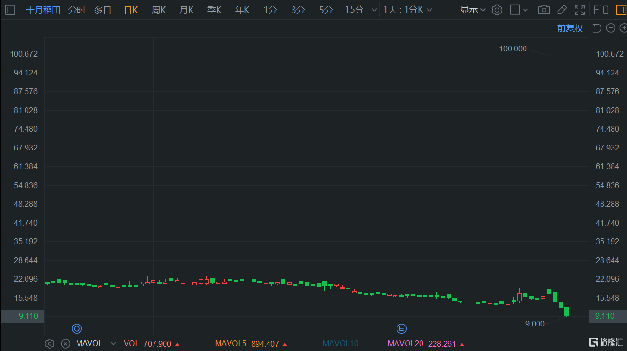Image resolution: width=627 pixels, height=351 pixels.
Task: Click the 十月稻田 stock name
Action: coord(43,10)
